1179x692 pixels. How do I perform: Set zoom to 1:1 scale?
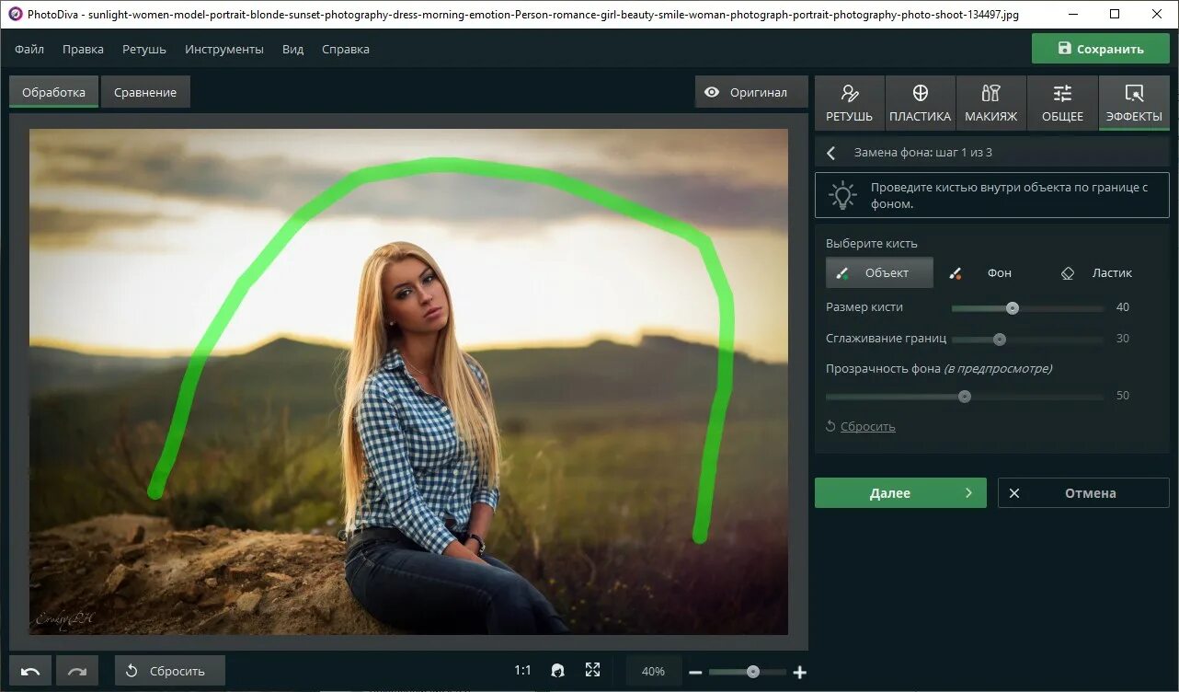click(522, 671)
